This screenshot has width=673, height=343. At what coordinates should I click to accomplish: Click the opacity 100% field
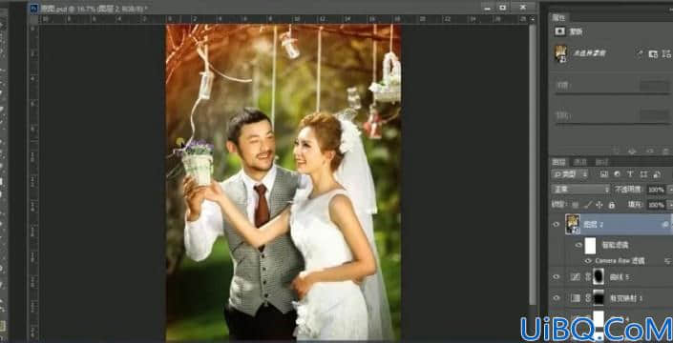(x=656, y=190)
